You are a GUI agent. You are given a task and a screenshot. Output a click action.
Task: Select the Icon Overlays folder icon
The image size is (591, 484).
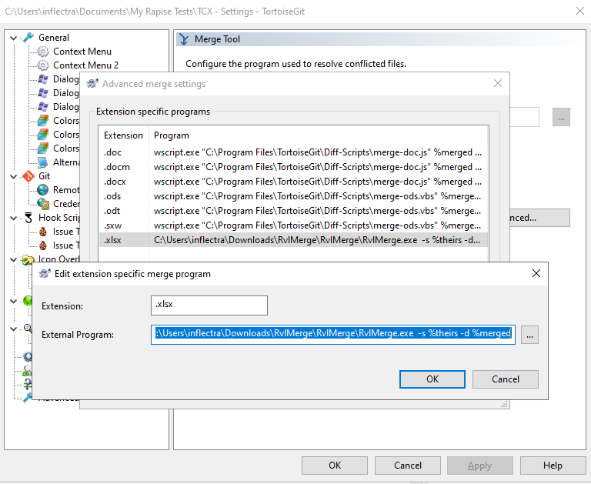(x=28, y=259)
